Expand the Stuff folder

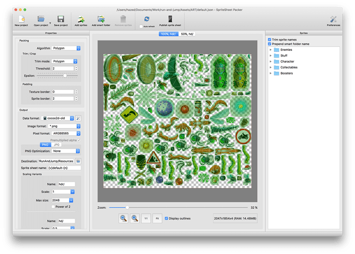tap(270, 56)
